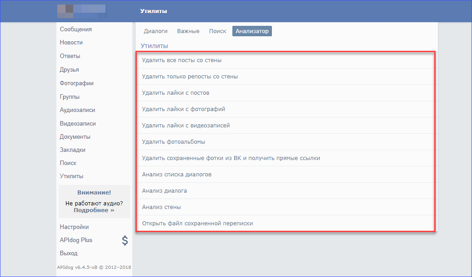Click the Подробнее » link

click(x=94, y=210)
